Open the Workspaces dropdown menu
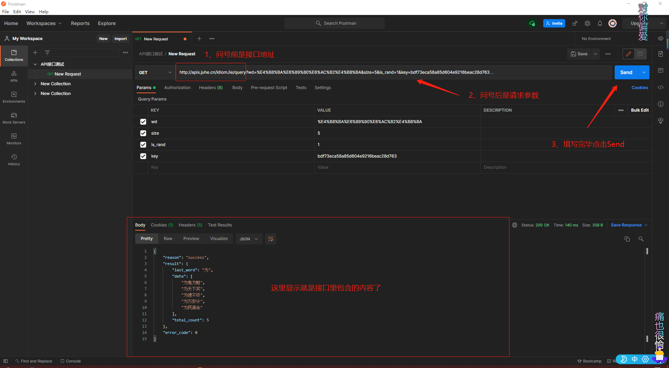Viewport: 669px width, 368px height. point(44,23)
